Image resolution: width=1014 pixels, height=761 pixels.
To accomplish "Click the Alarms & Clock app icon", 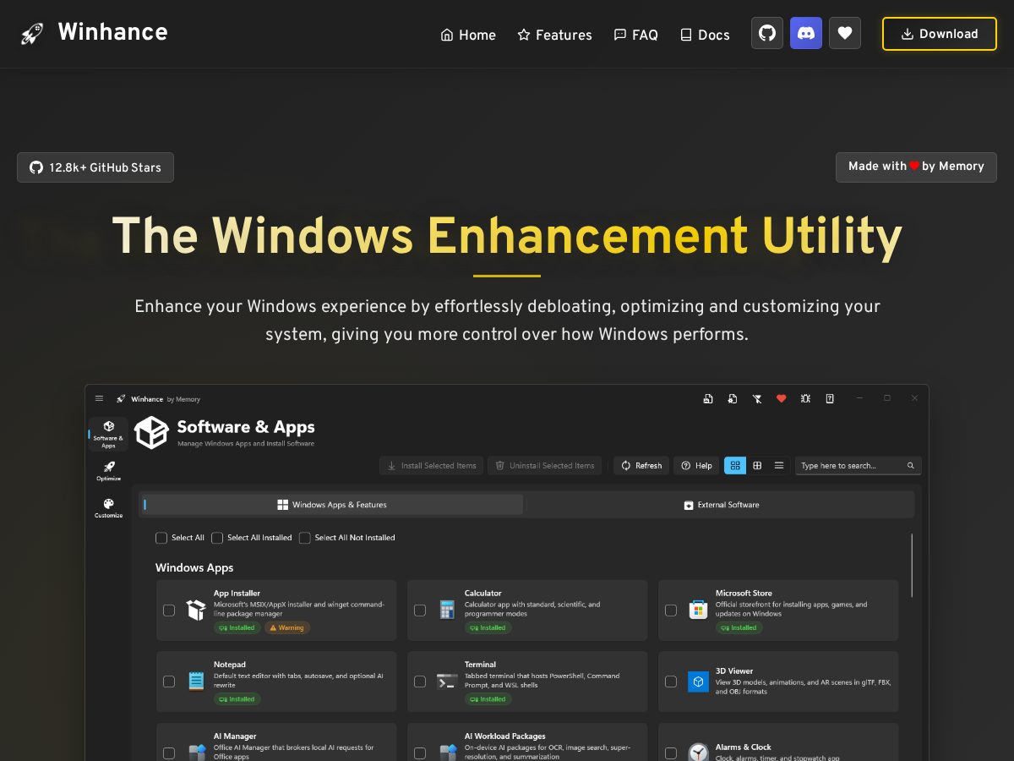I will coord(698,752).
